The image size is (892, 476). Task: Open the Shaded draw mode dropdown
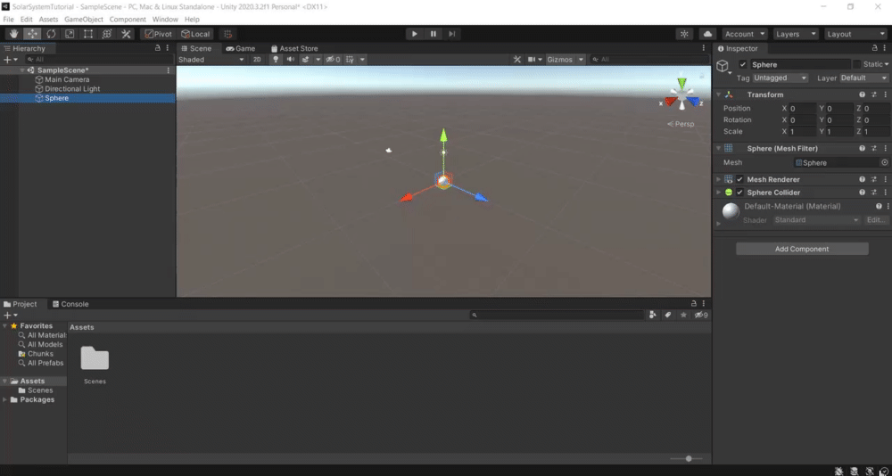pos(211,59)
